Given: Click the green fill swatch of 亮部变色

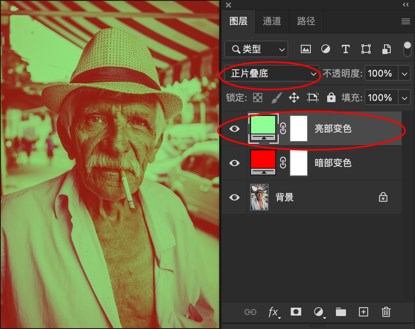Looking at the screenshot, I should pos(263,129).
